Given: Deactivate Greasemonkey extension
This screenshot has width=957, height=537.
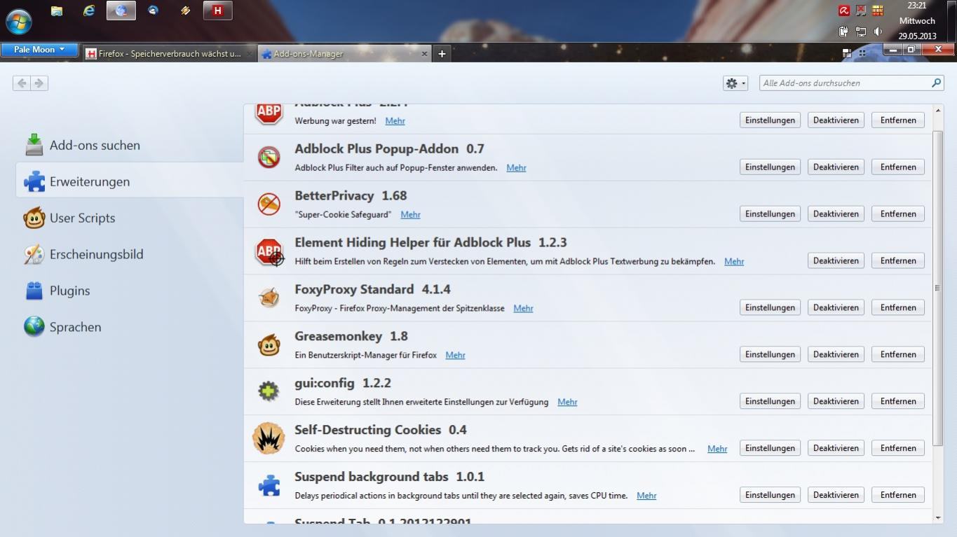Looking at the screenshot, I should pos(836,354).
